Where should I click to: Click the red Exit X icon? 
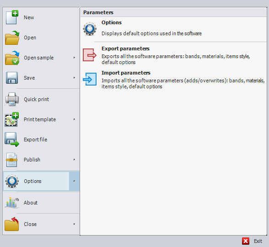point(246,241)
